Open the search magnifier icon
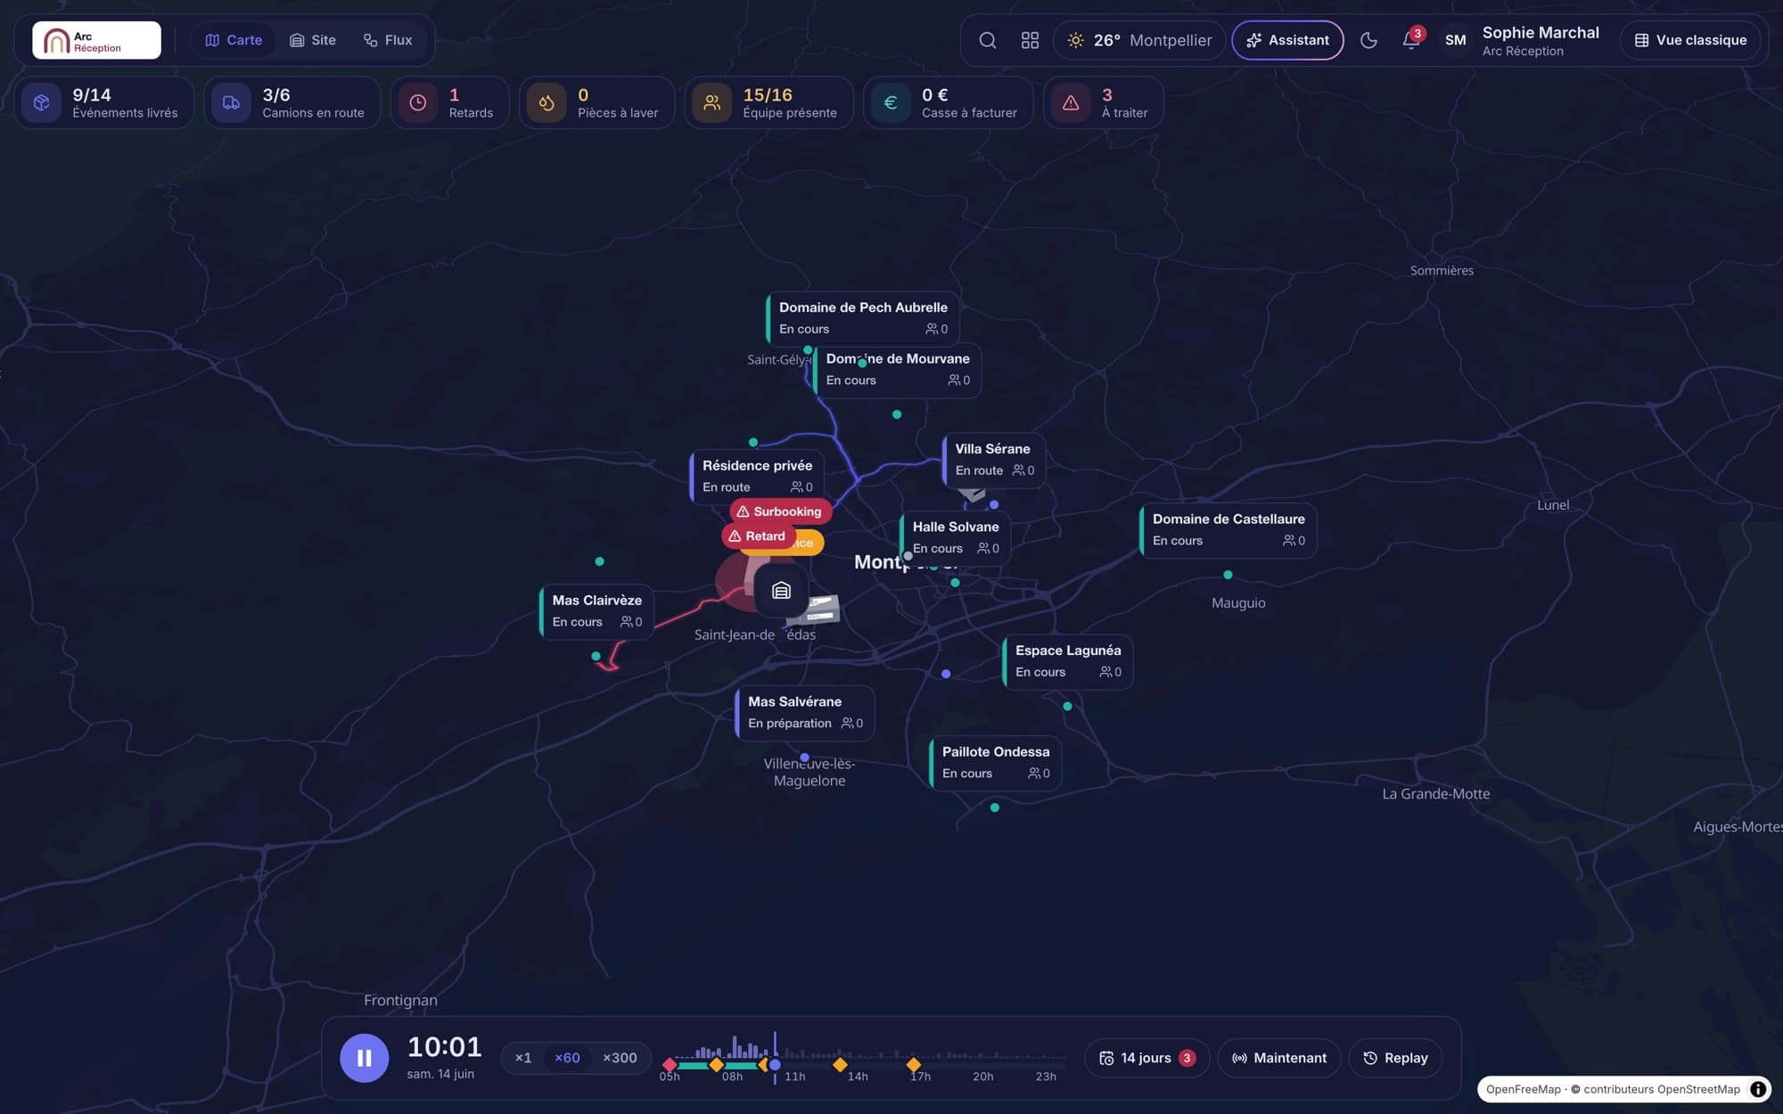 pos(987,40)
